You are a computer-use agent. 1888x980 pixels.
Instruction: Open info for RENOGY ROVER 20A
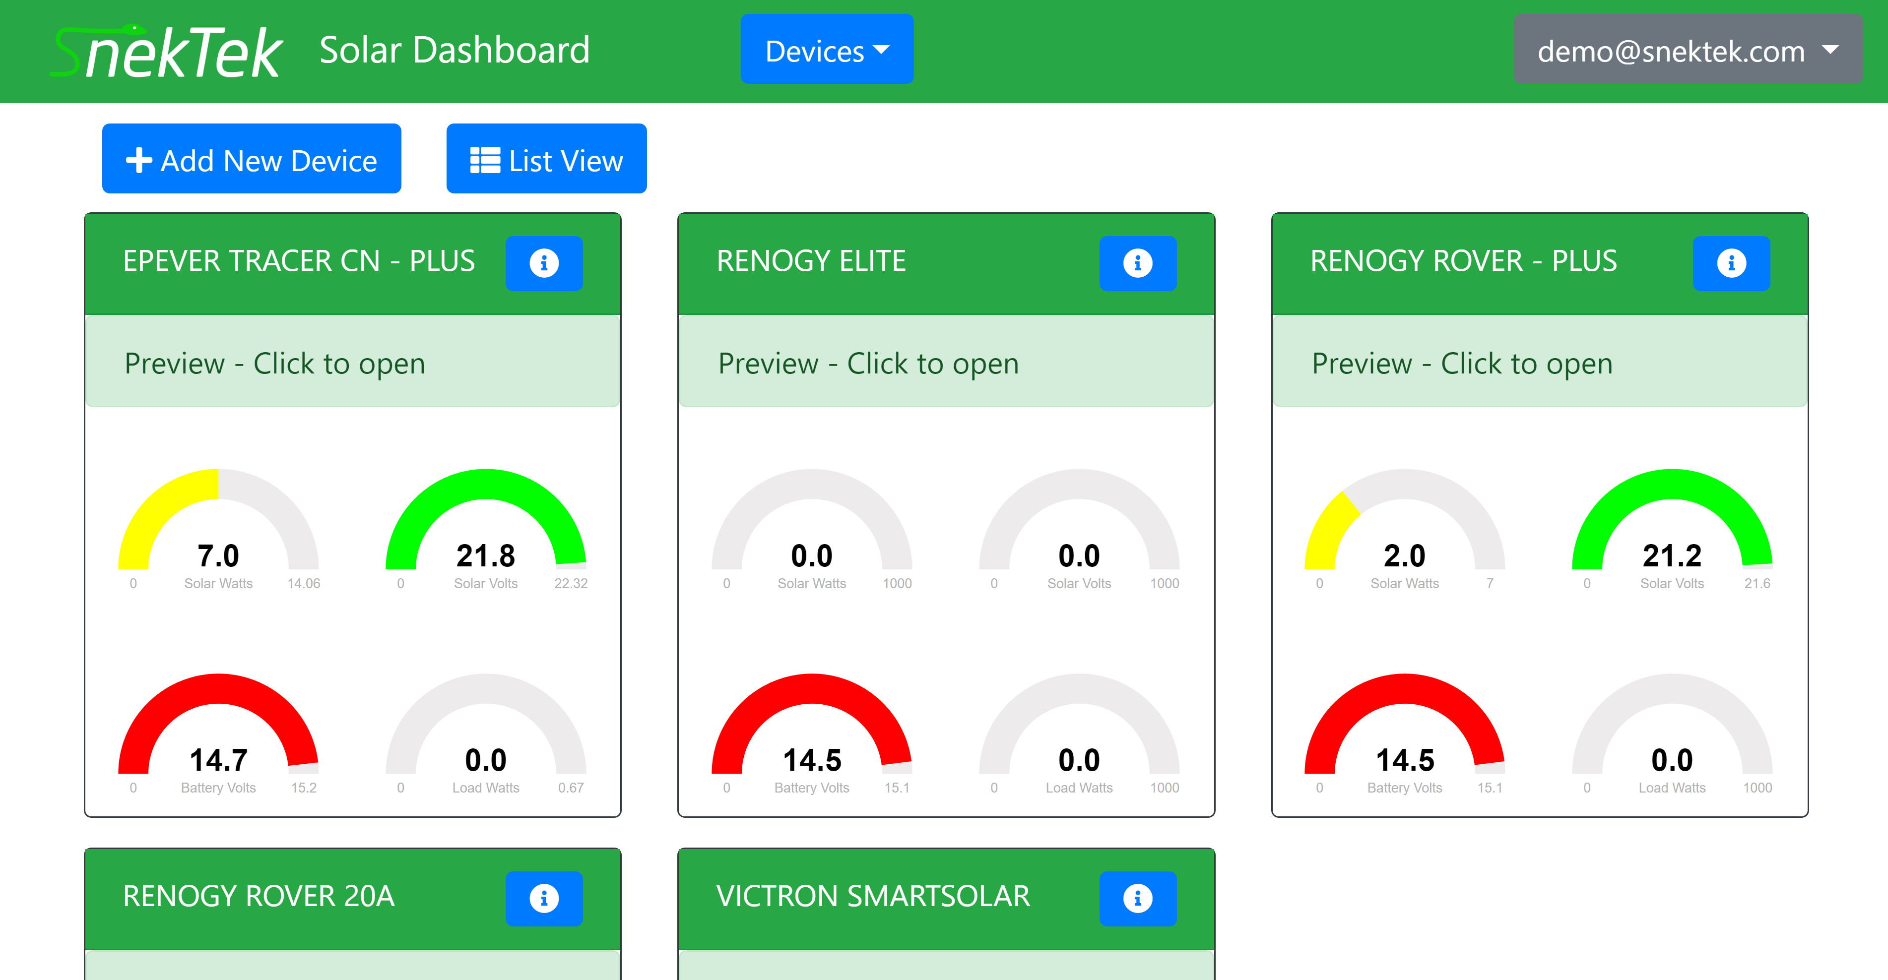tap(544, 898)
